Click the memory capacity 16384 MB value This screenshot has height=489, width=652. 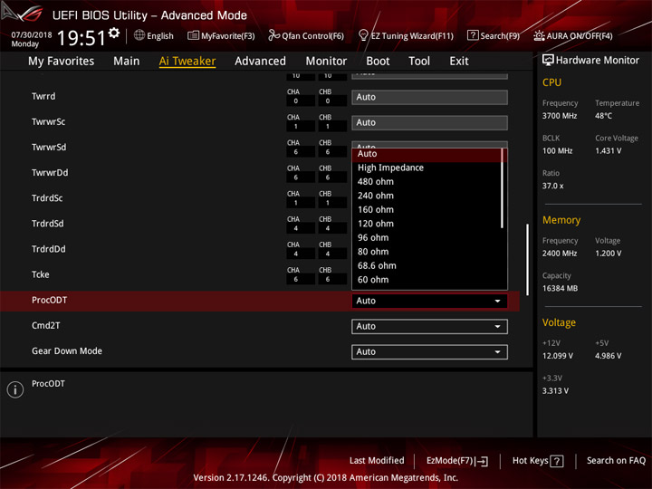(x=560, y=288)
